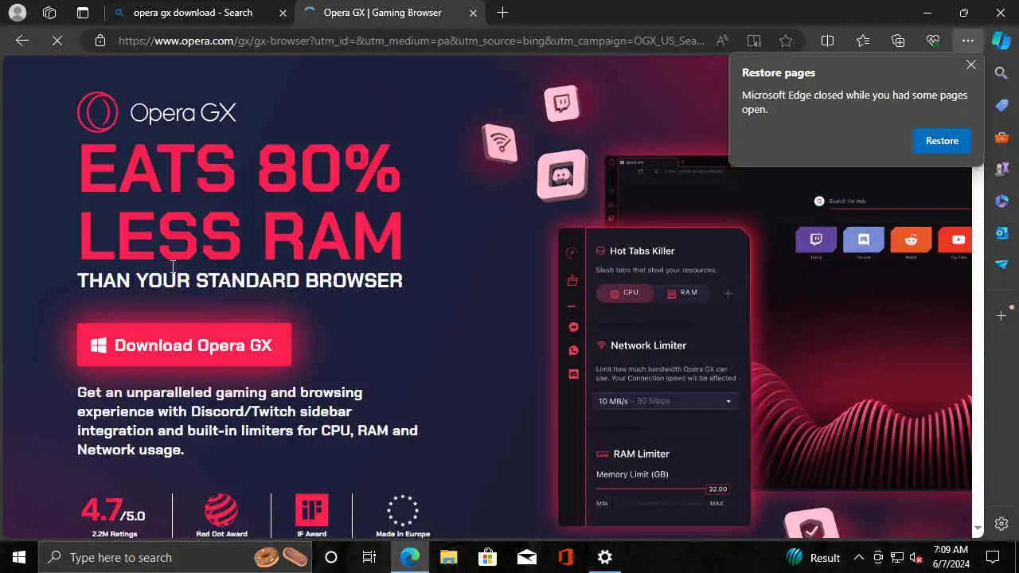Viewport: 1019px width, 573px height.
Task: Click Download Opera GX button
Action: click(184, 345)
